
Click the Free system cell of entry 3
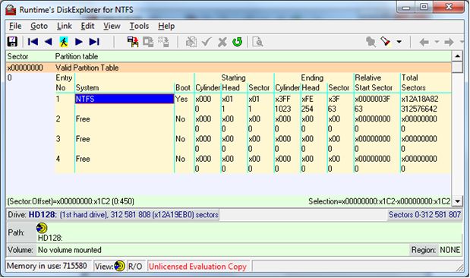click(x=83, y=139)
